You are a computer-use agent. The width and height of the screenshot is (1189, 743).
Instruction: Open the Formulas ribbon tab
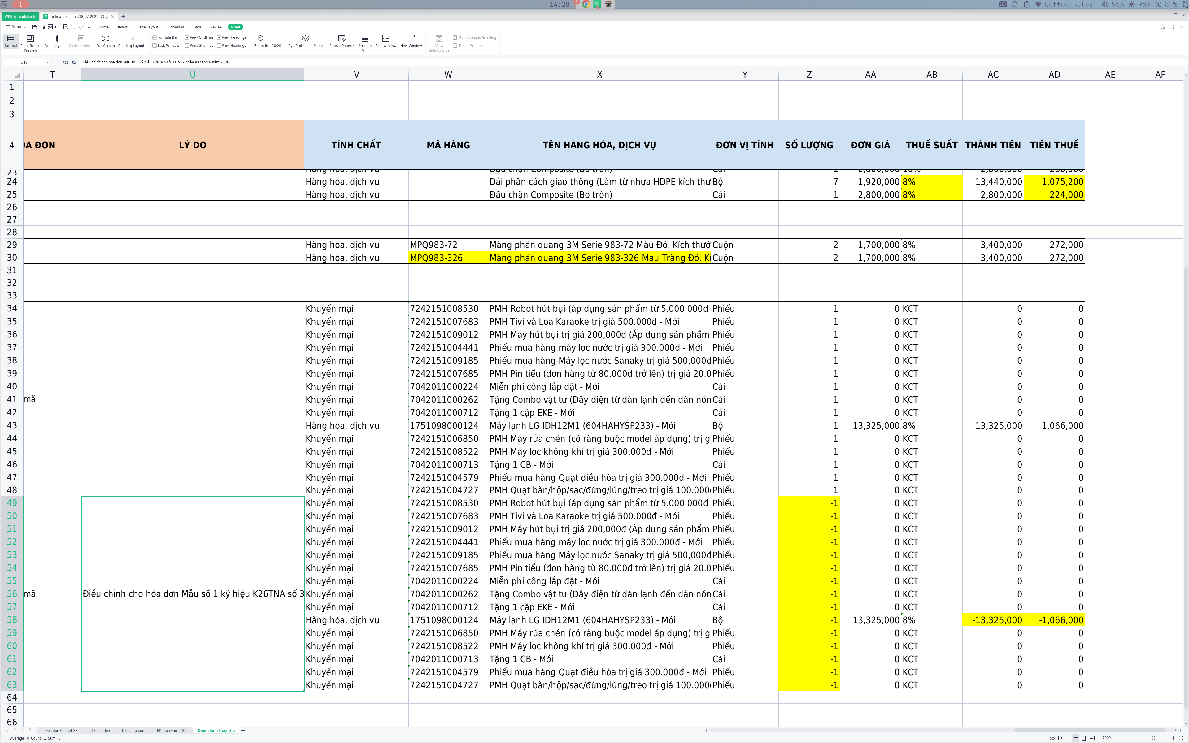pos(176,27)
